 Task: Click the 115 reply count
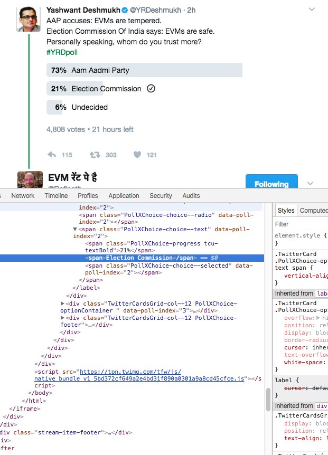(x=67, y=155)
